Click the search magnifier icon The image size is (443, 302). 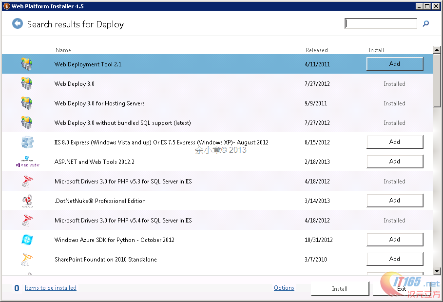point(426,24)
